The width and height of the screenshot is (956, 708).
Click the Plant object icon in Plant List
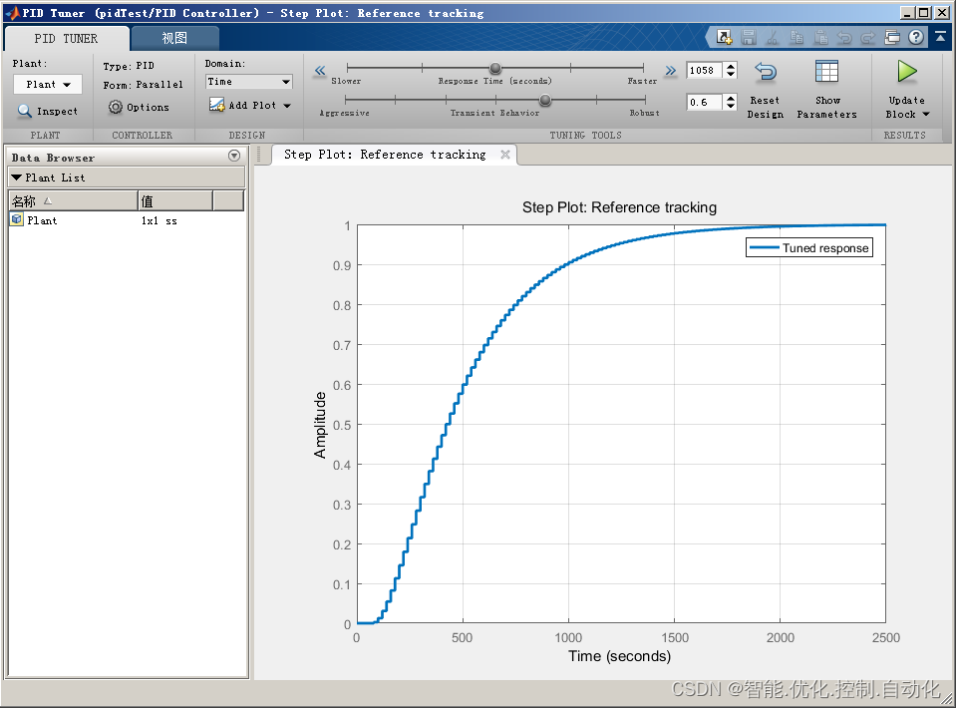point(17,219)
